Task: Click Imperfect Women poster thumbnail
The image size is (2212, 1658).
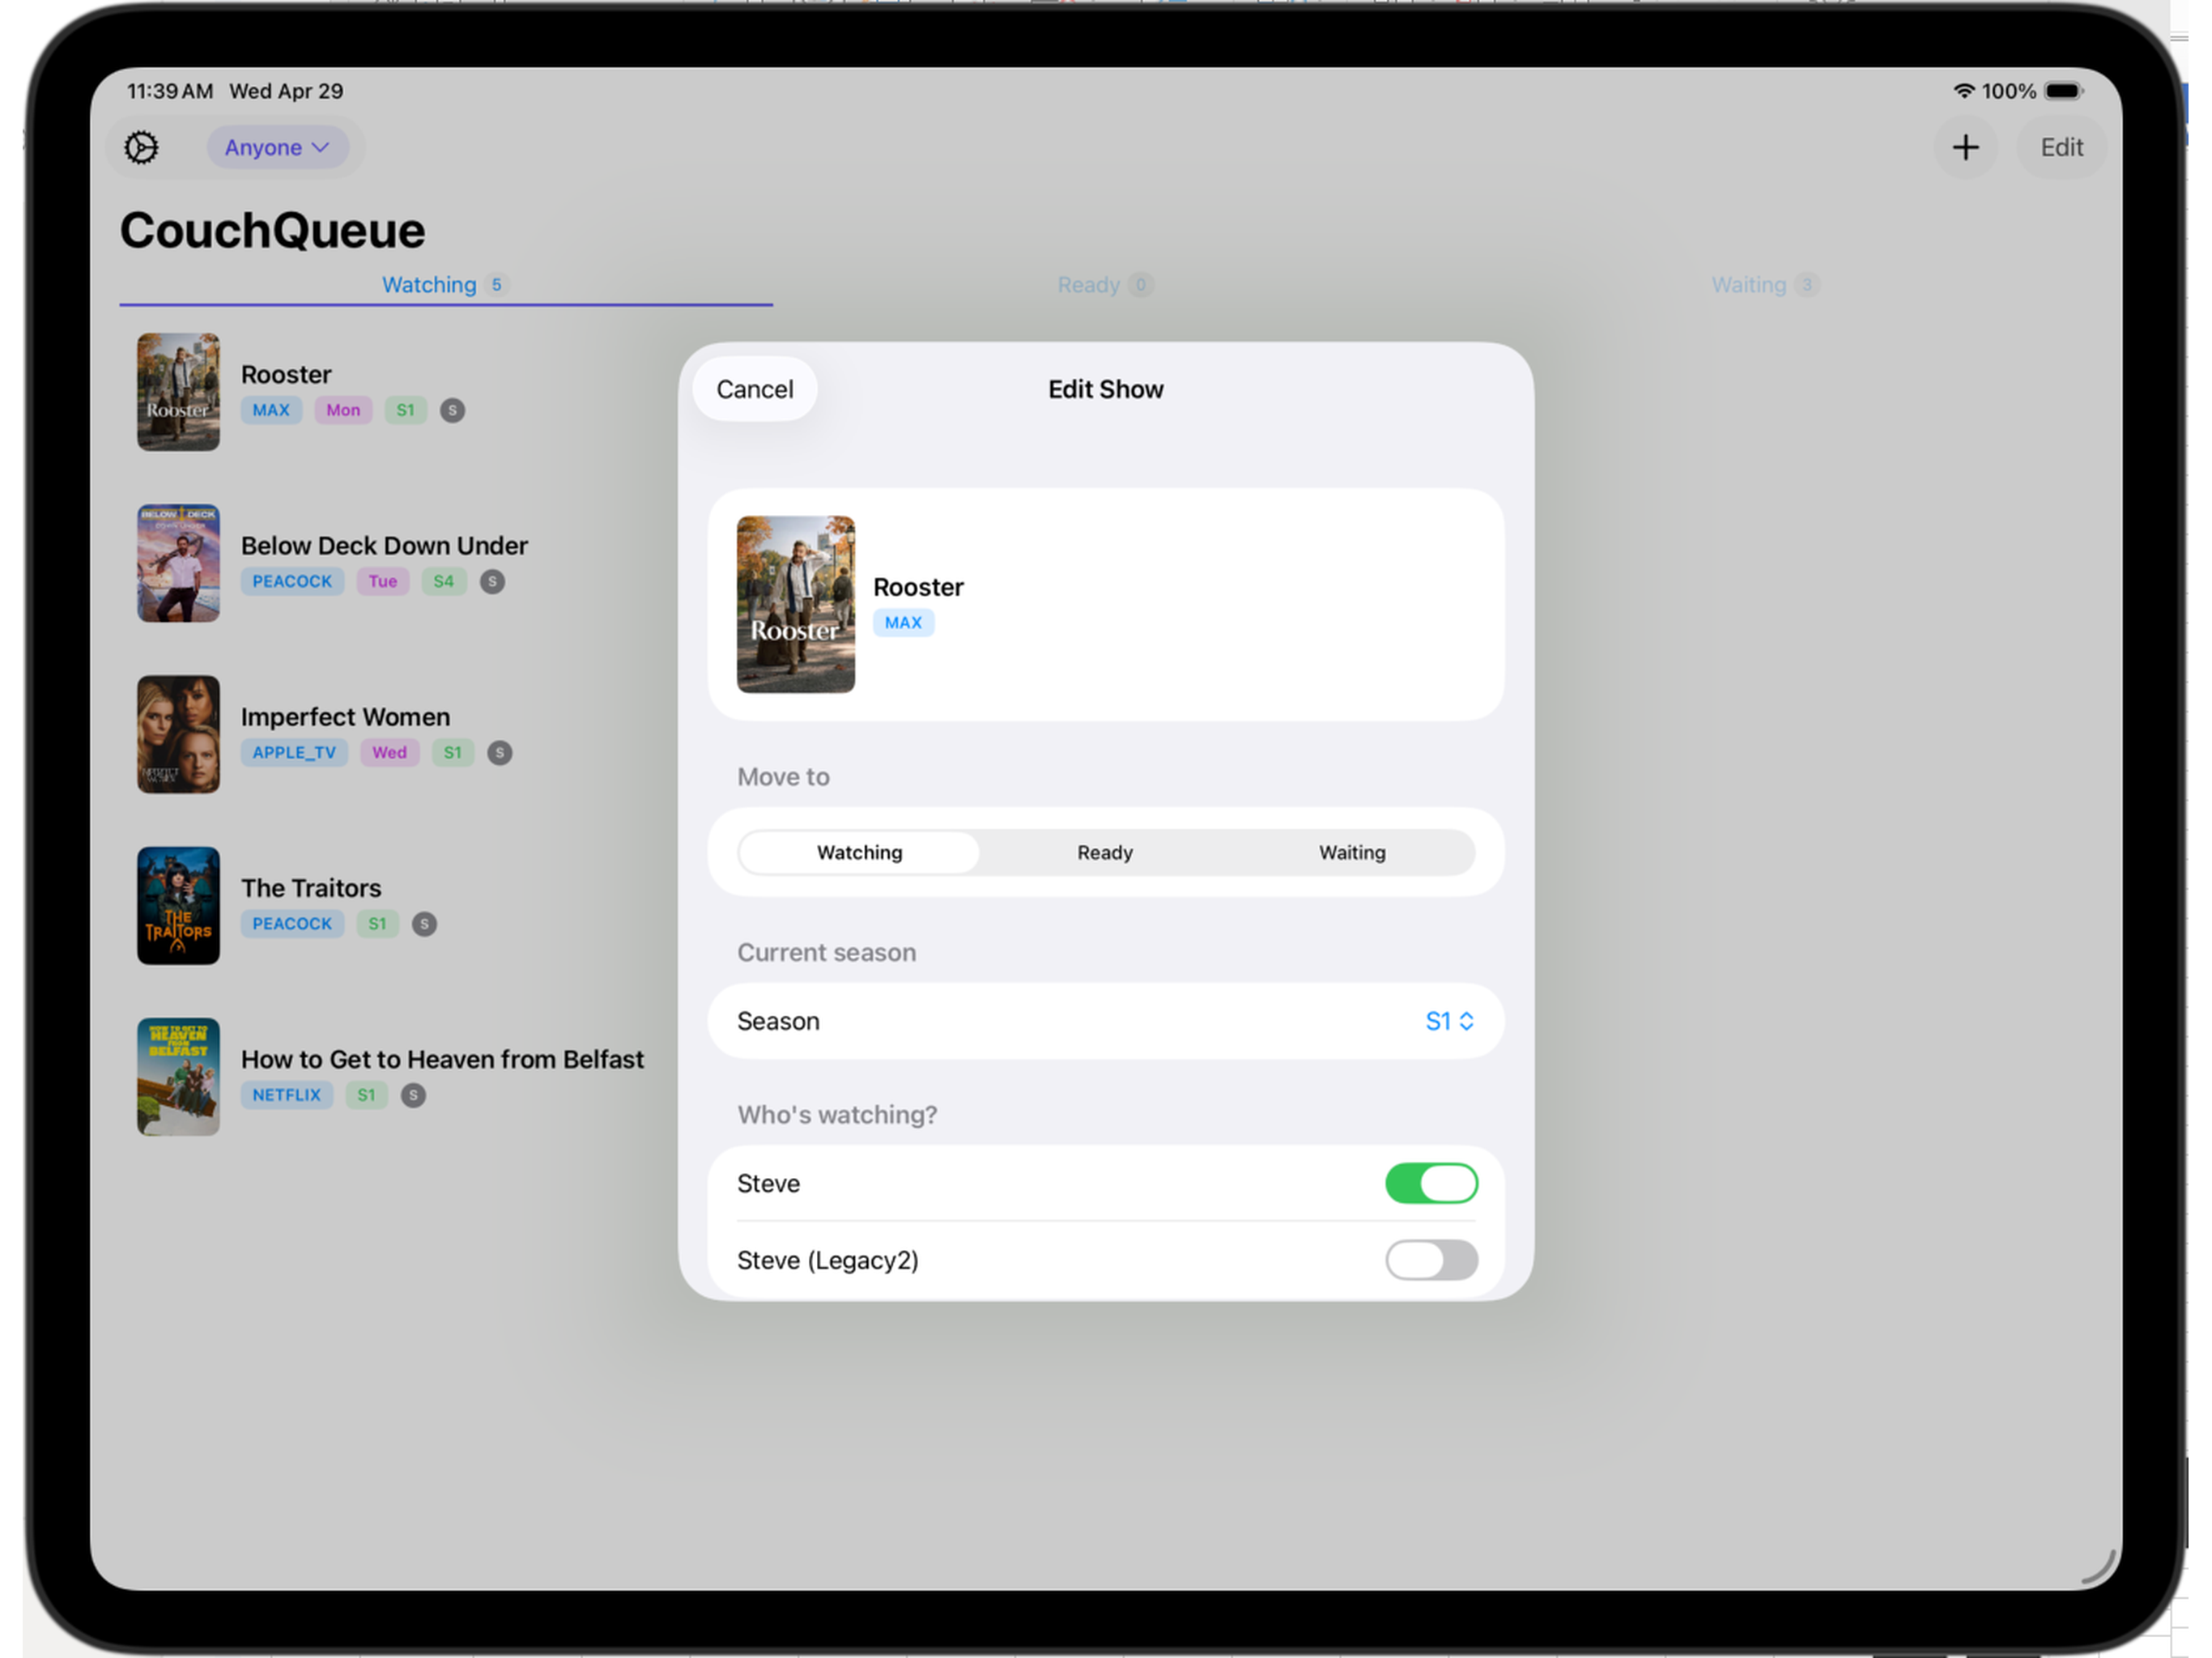Action: [178, 735]
